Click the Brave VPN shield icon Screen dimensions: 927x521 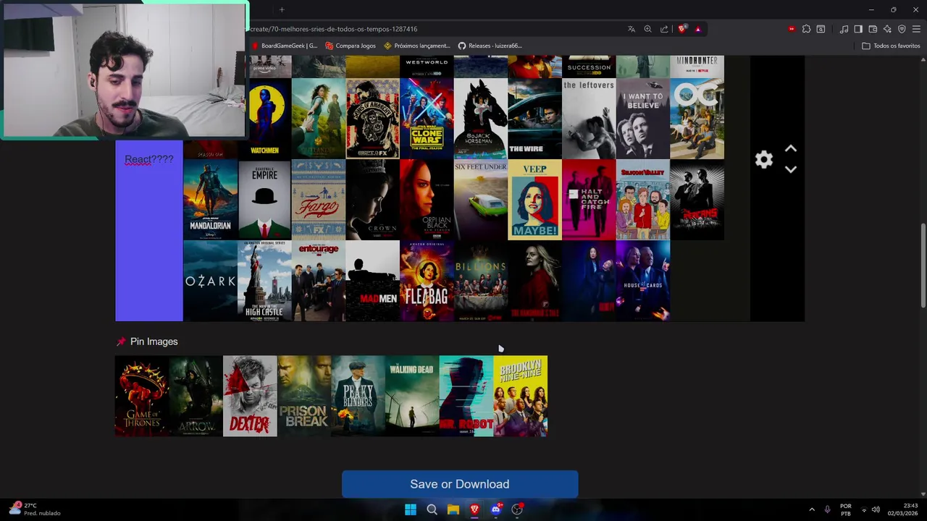tap(902, 29)
